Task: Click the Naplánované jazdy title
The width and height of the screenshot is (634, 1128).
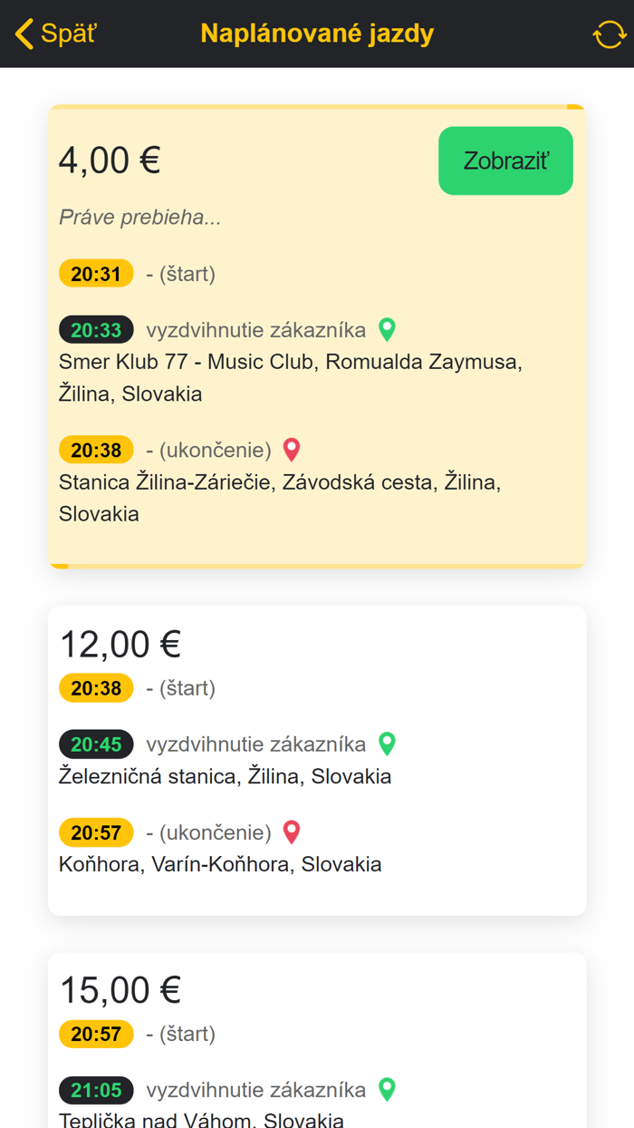Action: [317, 33]
